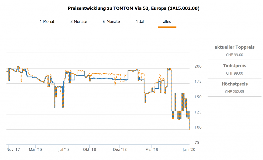Click the 75 y-axis price label
This screenshot has width=263, height=160.
pos(196,143)
